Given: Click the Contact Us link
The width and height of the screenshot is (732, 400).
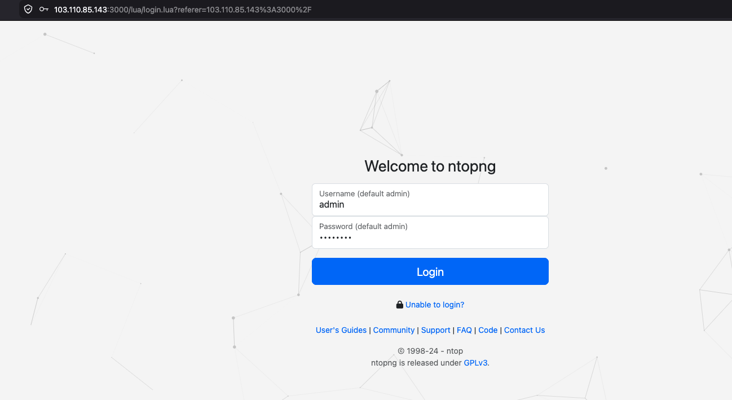Looking at the screenshot, I should [524, 330].
